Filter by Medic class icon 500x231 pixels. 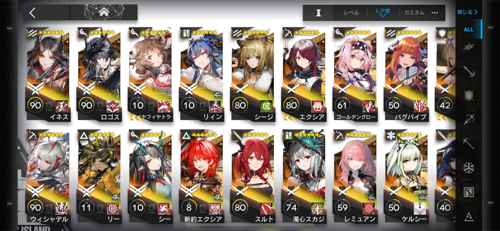click(x=469, y=168)
